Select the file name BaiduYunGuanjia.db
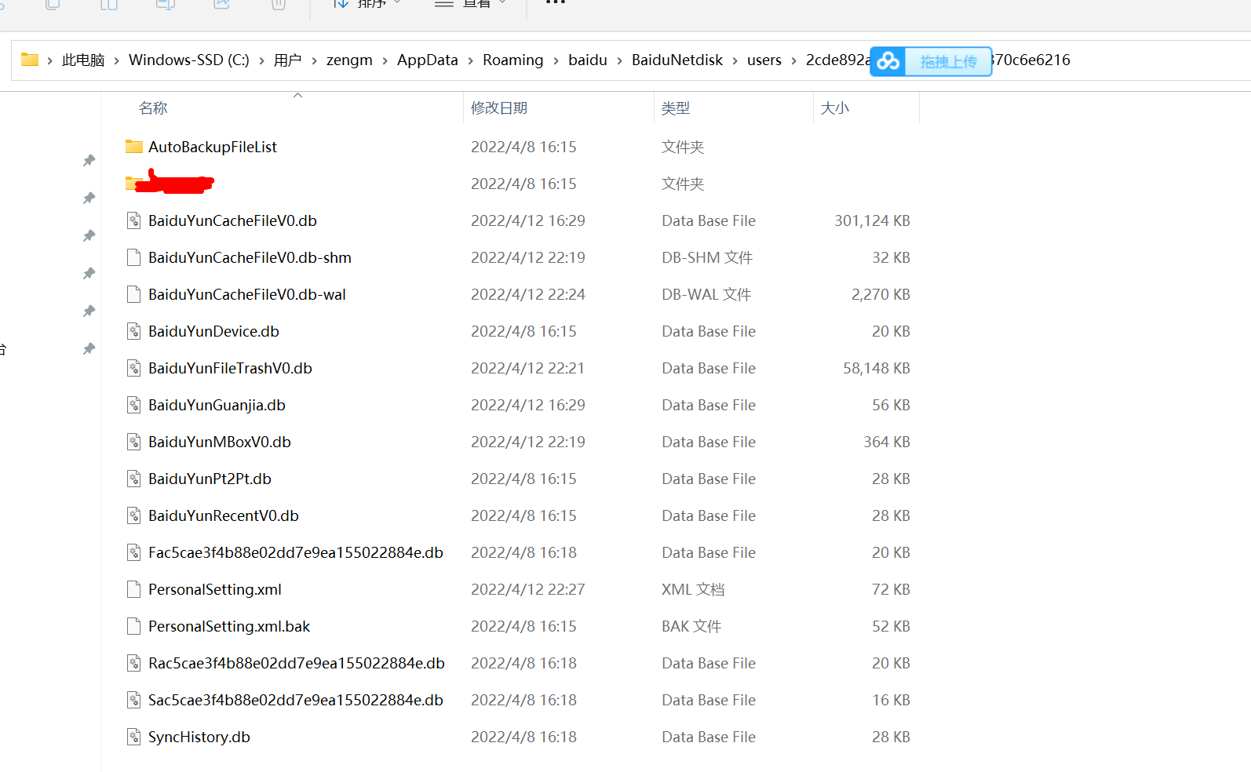Screen dimensions: 1251x772 pyautogui.click(x=217, y=405)
